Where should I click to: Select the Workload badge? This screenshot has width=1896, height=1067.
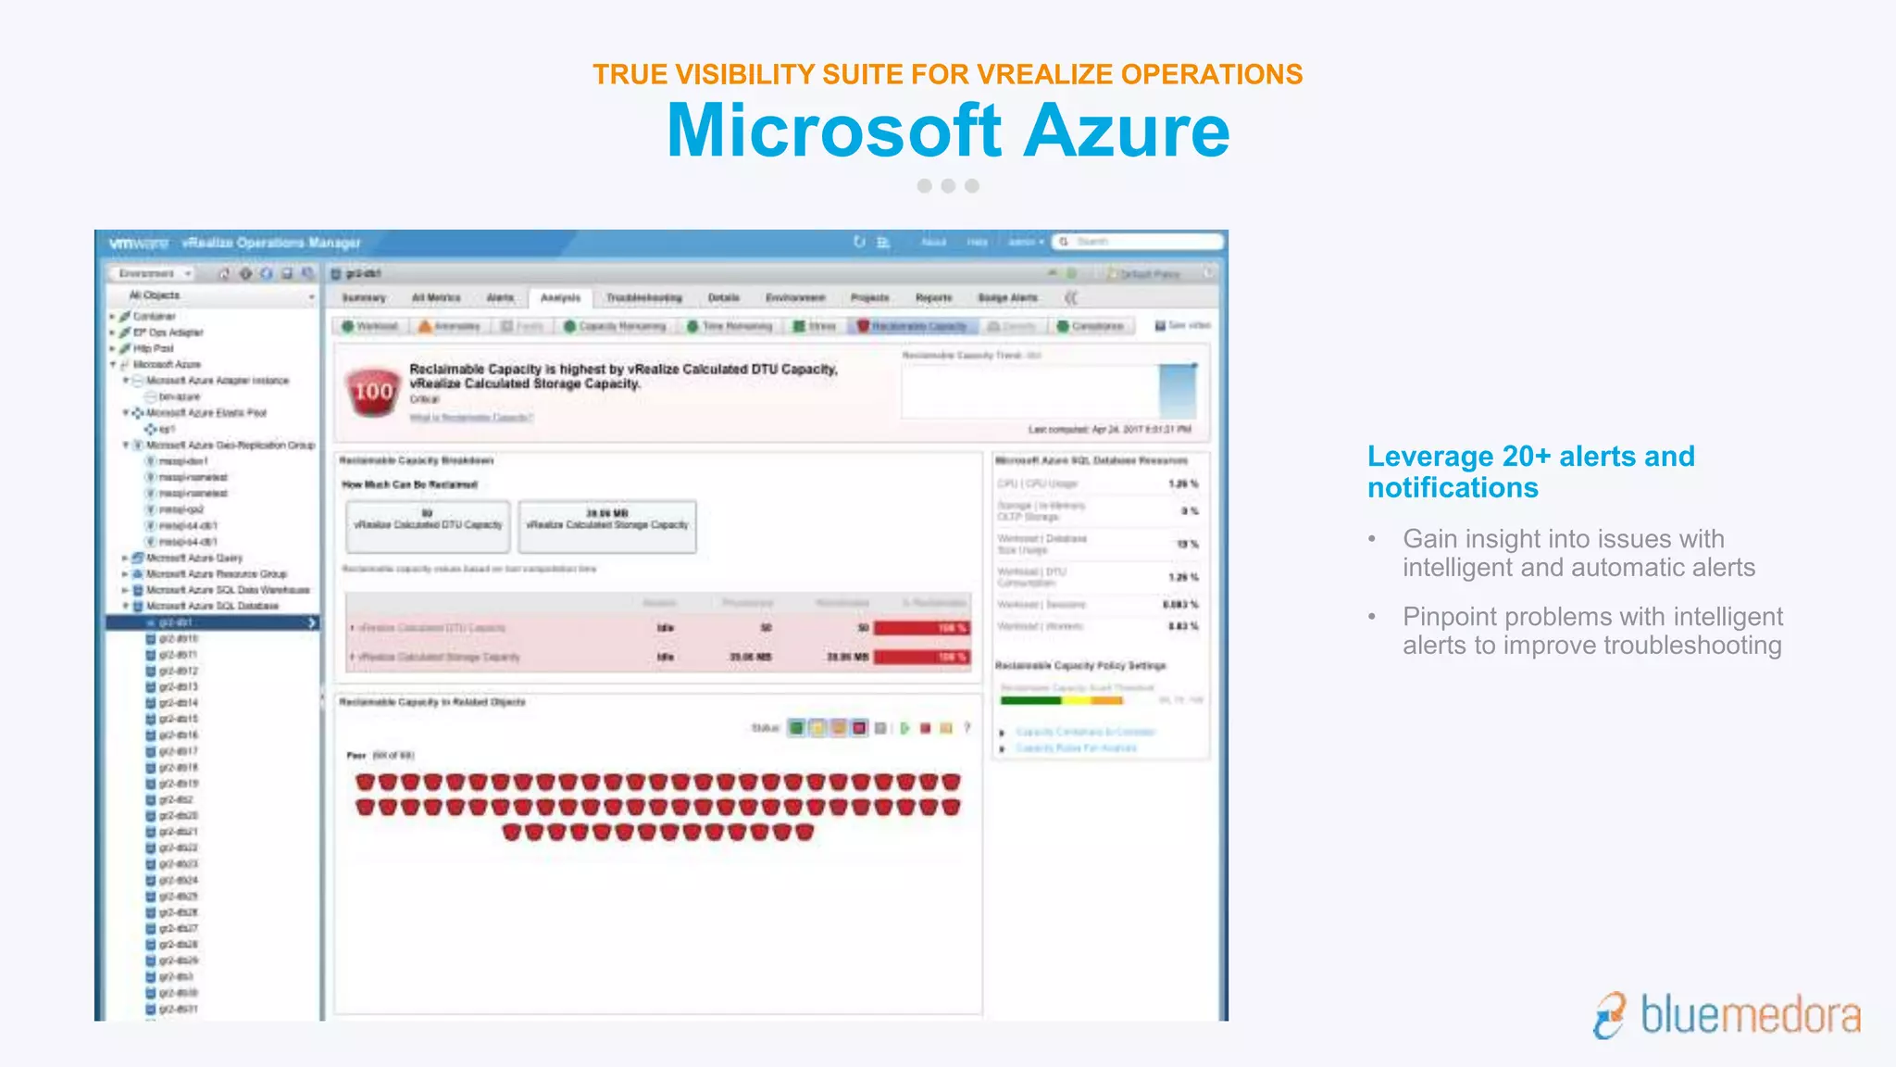click(x=371, y=326)
